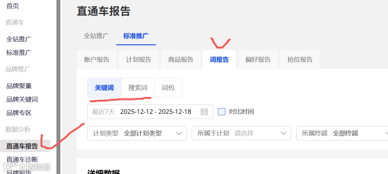Click the 最近7天 date preset label
The height and width of the screenshot is (174, 388).
[x=103, y=112]
